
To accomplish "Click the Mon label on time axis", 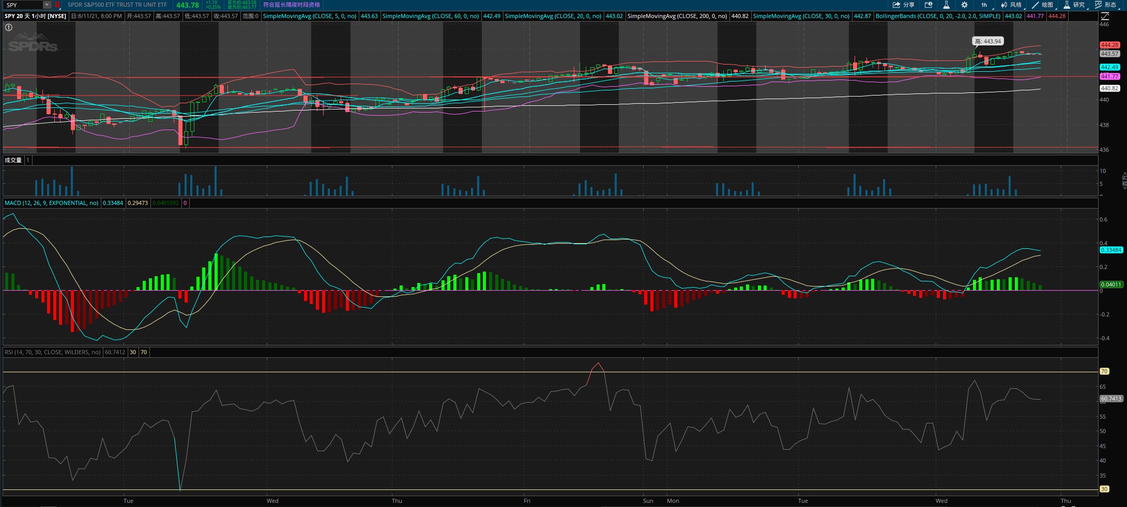I will click(673, 501).
